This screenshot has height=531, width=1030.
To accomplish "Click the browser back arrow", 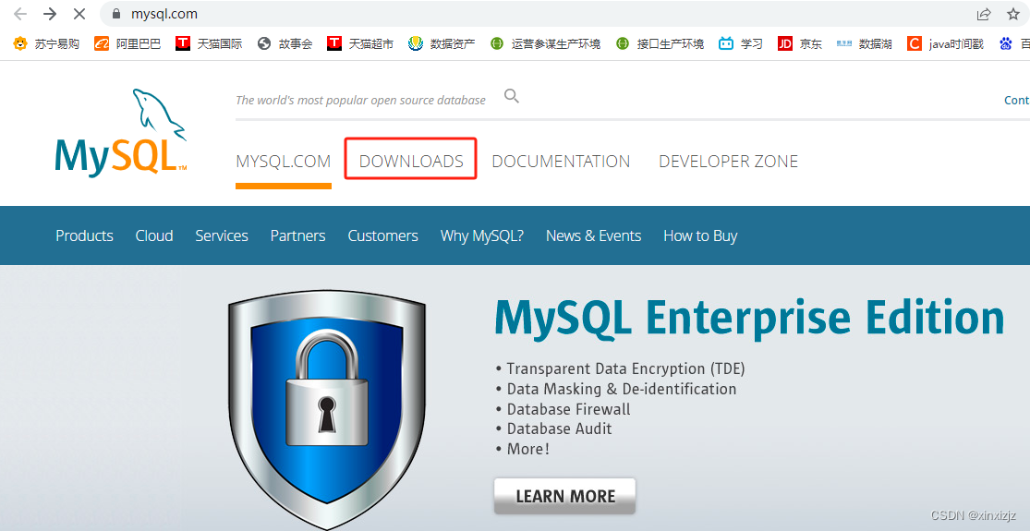I will 19,14.
